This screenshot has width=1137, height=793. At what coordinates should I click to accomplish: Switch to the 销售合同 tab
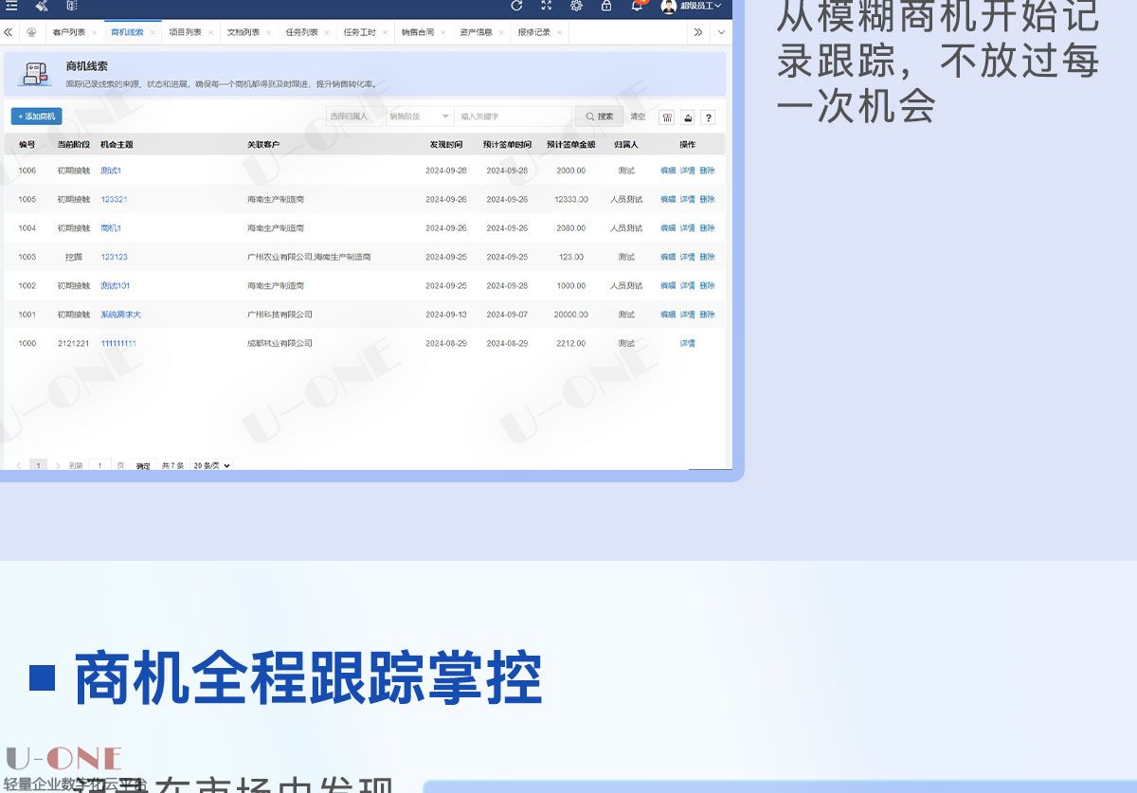(x=417, y=32)
